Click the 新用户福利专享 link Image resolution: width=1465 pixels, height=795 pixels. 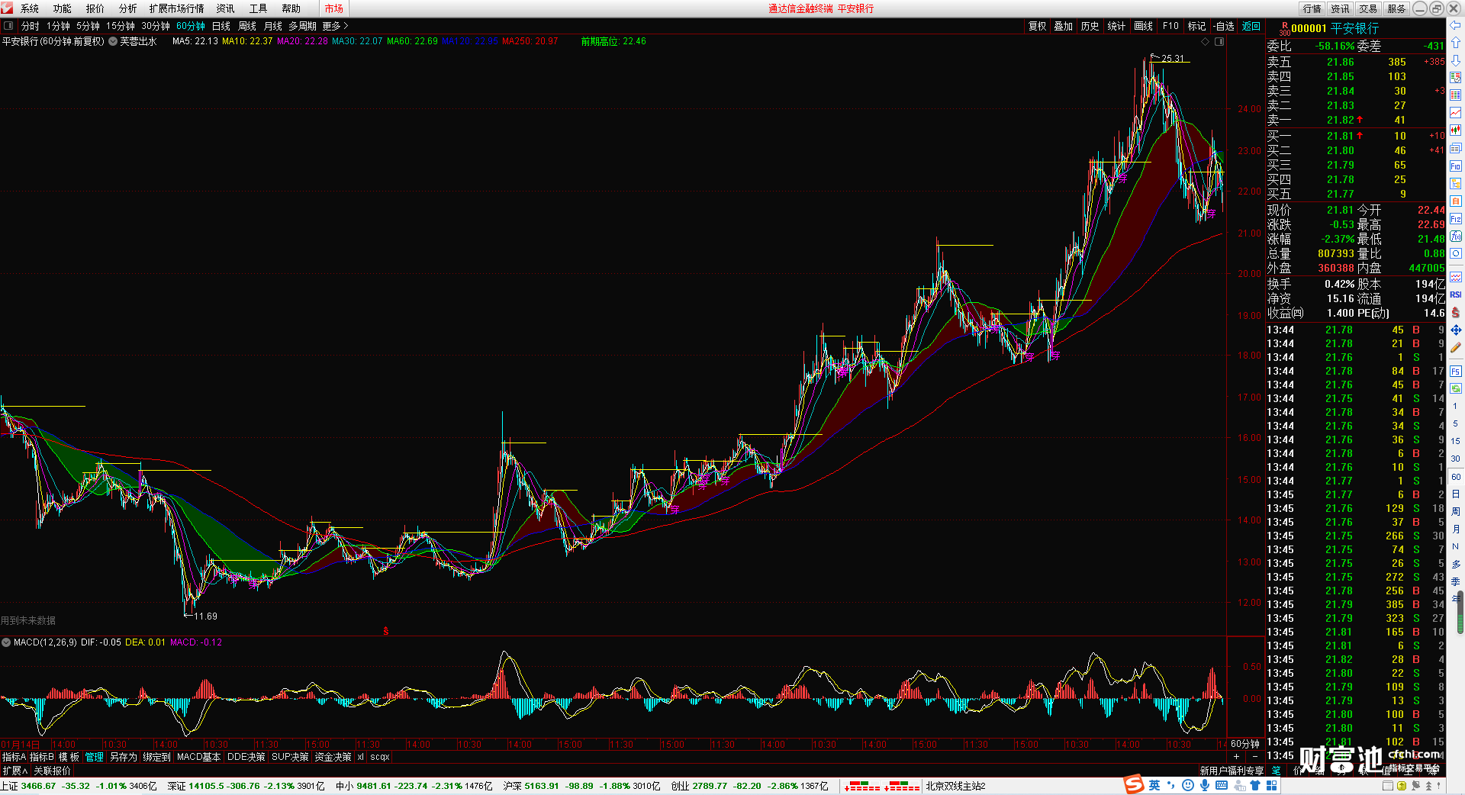pos(1232,771)
